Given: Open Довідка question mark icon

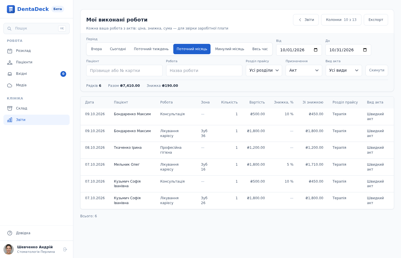Looking at the screenshot, I should pos(10,233).
